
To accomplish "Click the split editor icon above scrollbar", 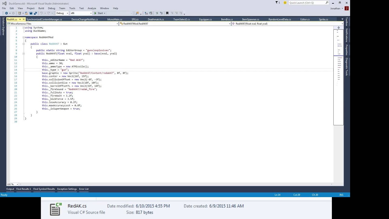I will 339,27.
